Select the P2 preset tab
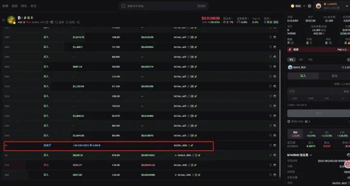Screen dimensions: 350x186 (301, 60)
